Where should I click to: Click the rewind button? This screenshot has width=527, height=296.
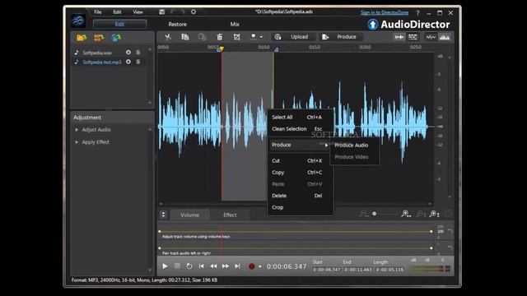213,266
